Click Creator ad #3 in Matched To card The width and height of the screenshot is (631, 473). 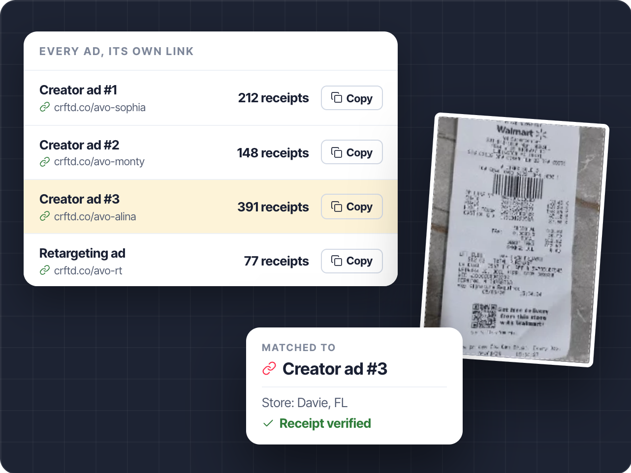coord(335,369)
